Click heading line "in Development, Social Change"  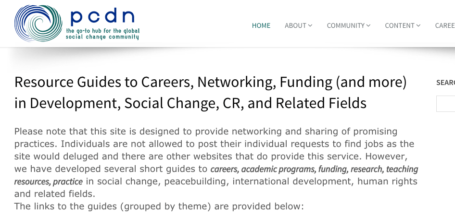[x=190, y=103]
